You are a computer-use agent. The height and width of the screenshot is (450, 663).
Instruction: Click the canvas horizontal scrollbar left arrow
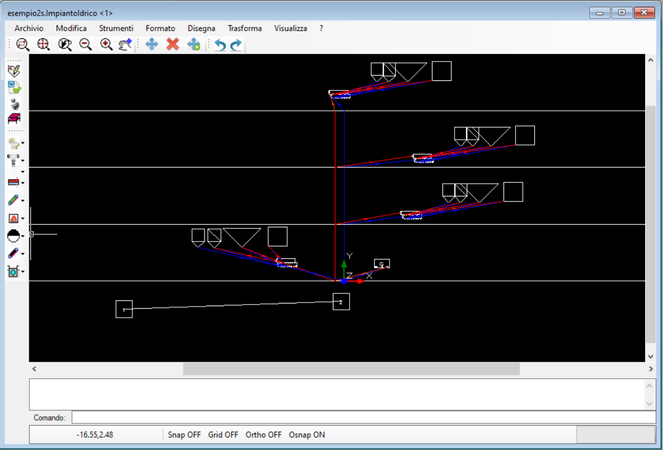pyautogui.click(x=35, y=369)
